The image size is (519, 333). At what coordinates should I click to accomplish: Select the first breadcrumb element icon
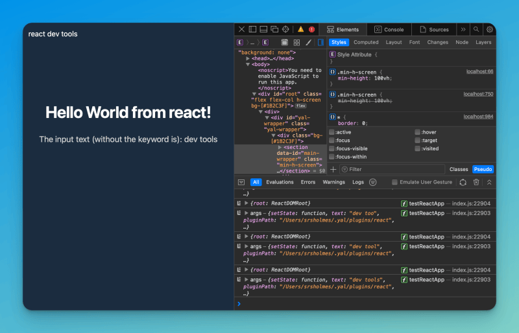click(240, 42)
